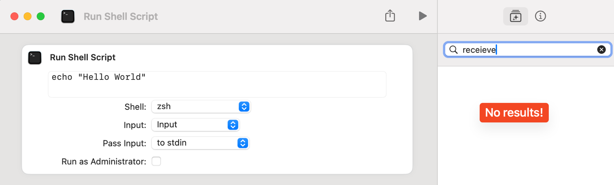
Task: Click the magnifying glass search icon
Action: (x=454, y=50)
